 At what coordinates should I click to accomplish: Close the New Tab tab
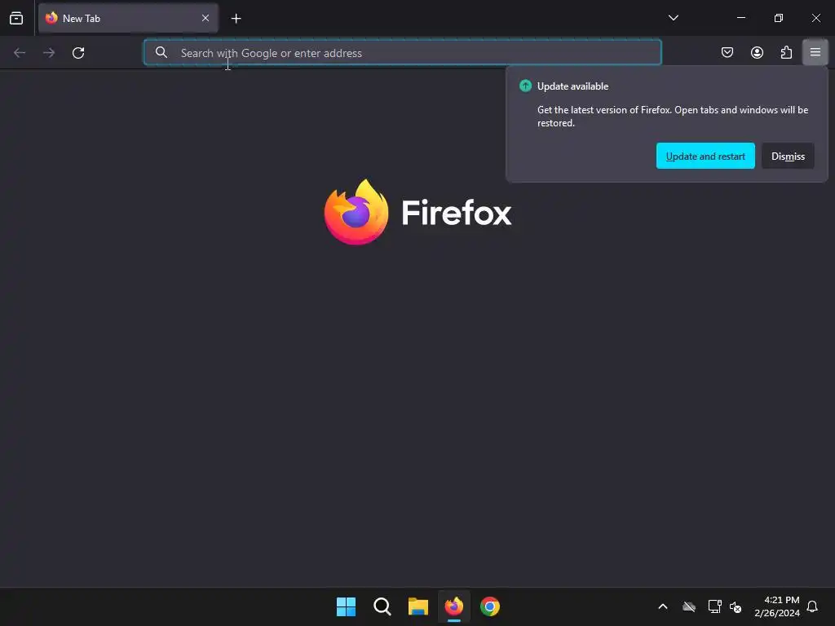tap(205, 18)
